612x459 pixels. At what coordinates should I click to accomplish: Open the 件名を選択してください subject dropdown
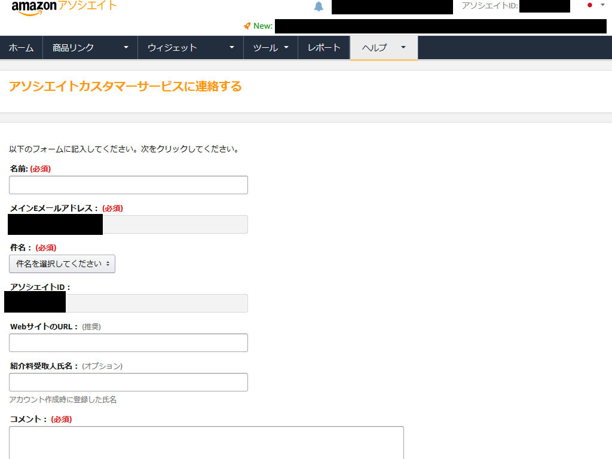point(60,264)
